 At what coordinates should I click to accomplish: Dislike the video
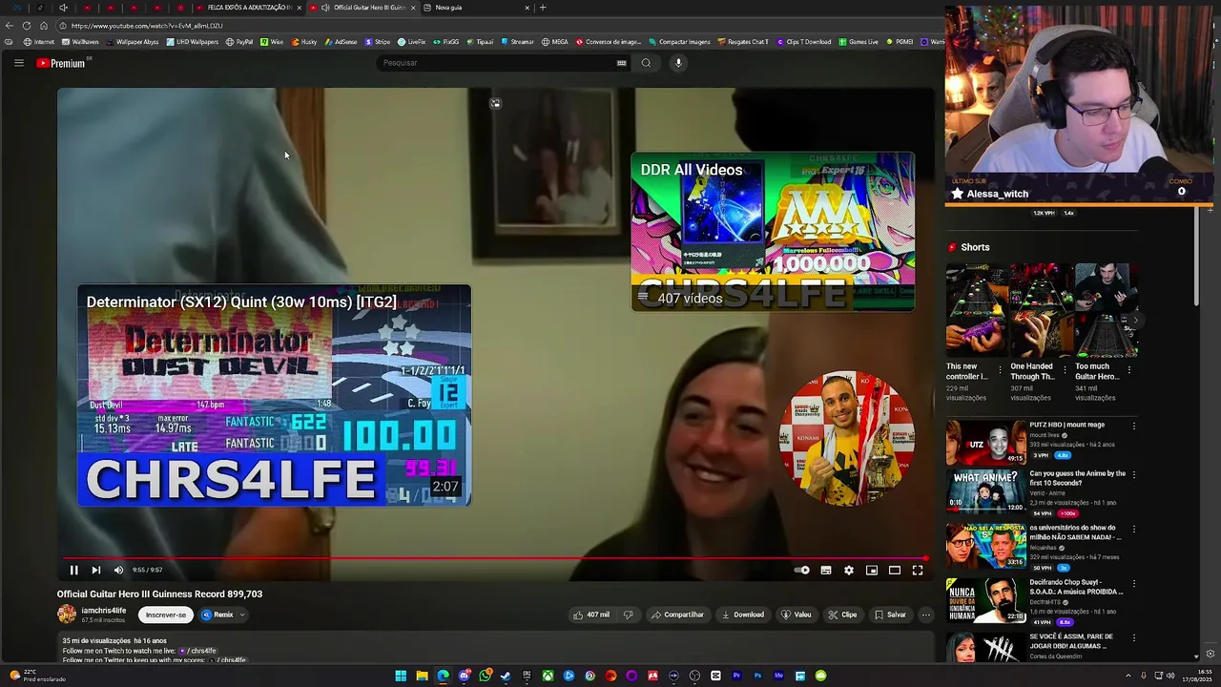628,615
